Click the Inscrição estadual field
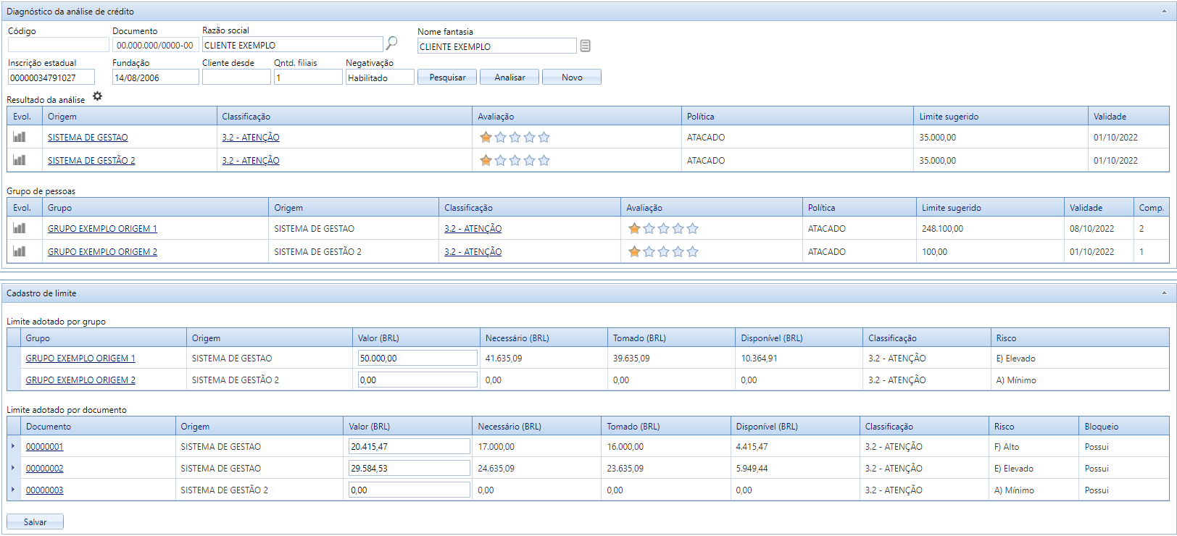Image resolution: width=1177 pixels, height=536 pixels. pos(51,78)
